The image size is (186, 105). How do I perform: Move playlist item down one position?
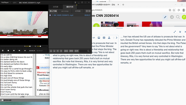coord(58,51)
